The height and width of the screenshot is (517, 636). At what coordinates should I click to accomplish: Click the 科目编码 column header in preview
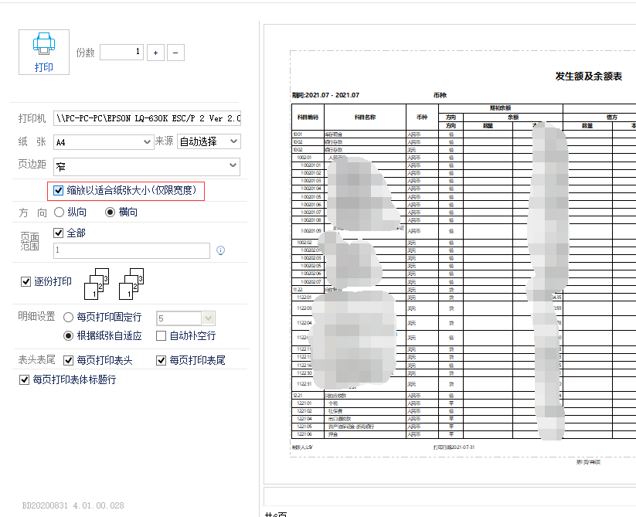(x=308, y=117)
